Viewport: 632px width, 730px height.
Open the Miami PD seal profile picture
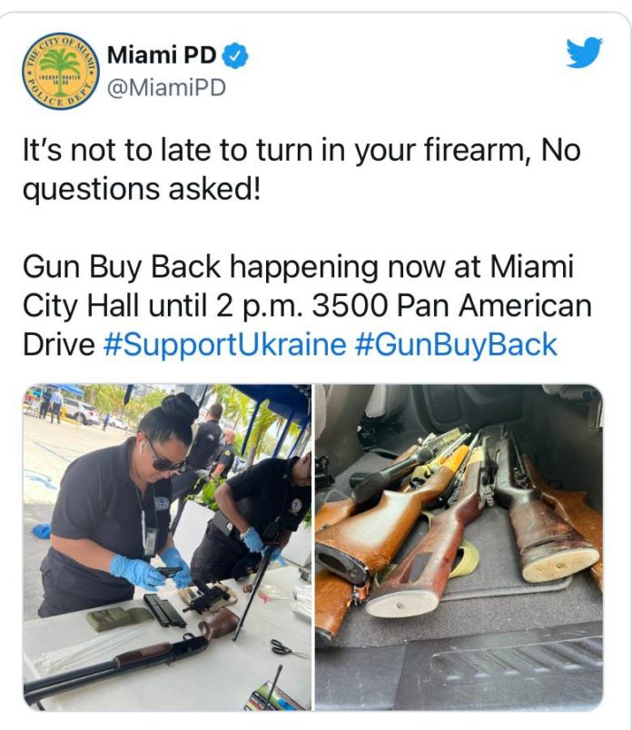pos(61,71)
